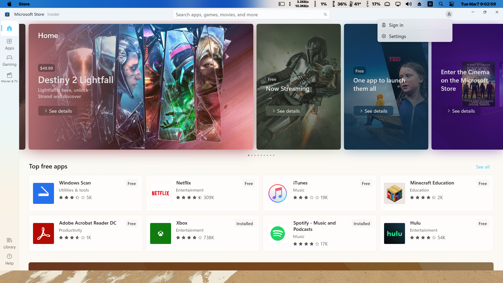Click See details for Destiny 2 Lightfall
Viewport: 503px width, 283px height.
[58, 111]
